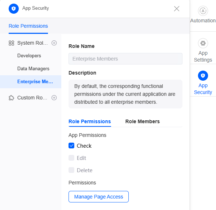
Task: Switch to the Role Members tab
Action: point(142,121)
